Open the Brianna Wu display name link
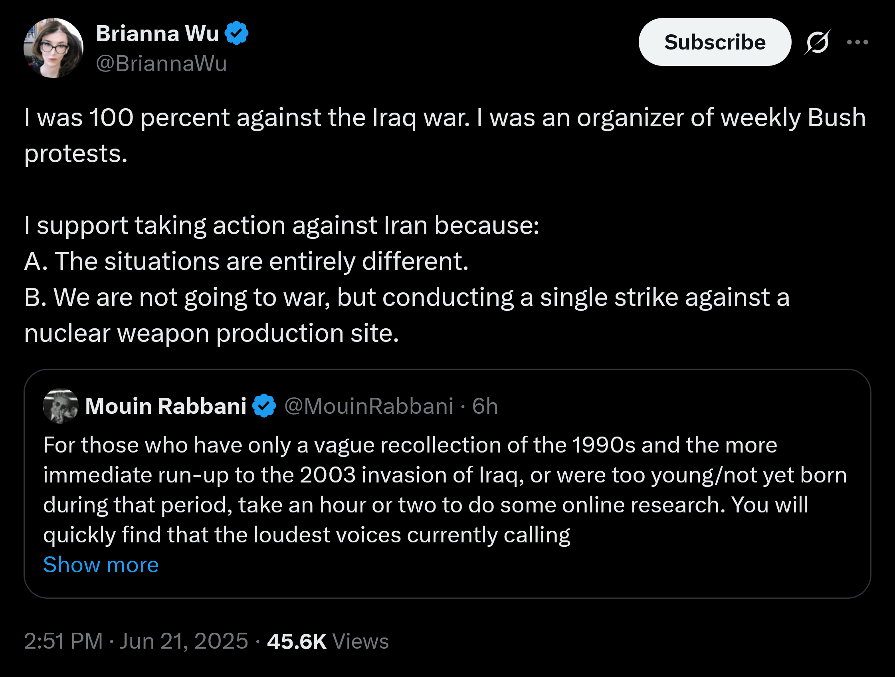Viewport: 895px width, 677px height. (157, 33)
